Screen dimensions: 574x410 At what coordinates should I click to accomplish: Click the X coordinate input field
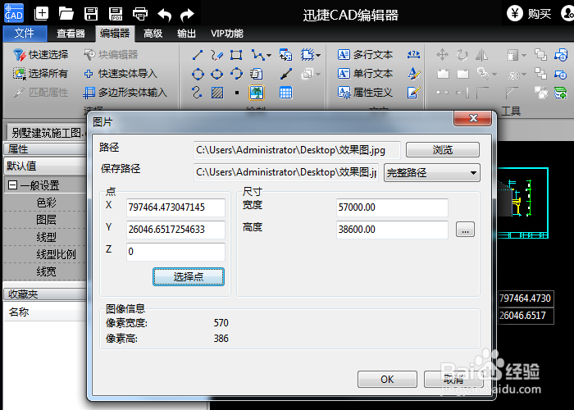click(175, 207)
